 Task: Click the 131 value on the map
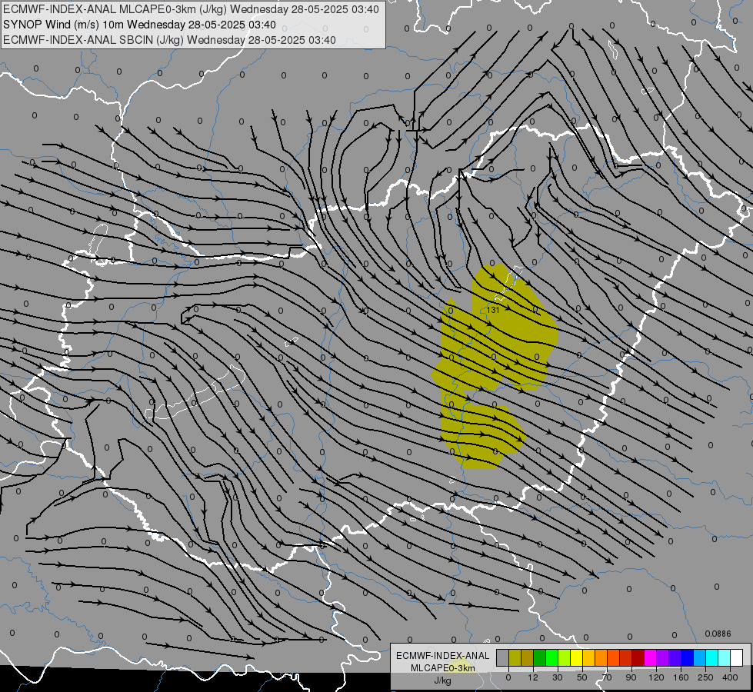click(x=493, y=310)
